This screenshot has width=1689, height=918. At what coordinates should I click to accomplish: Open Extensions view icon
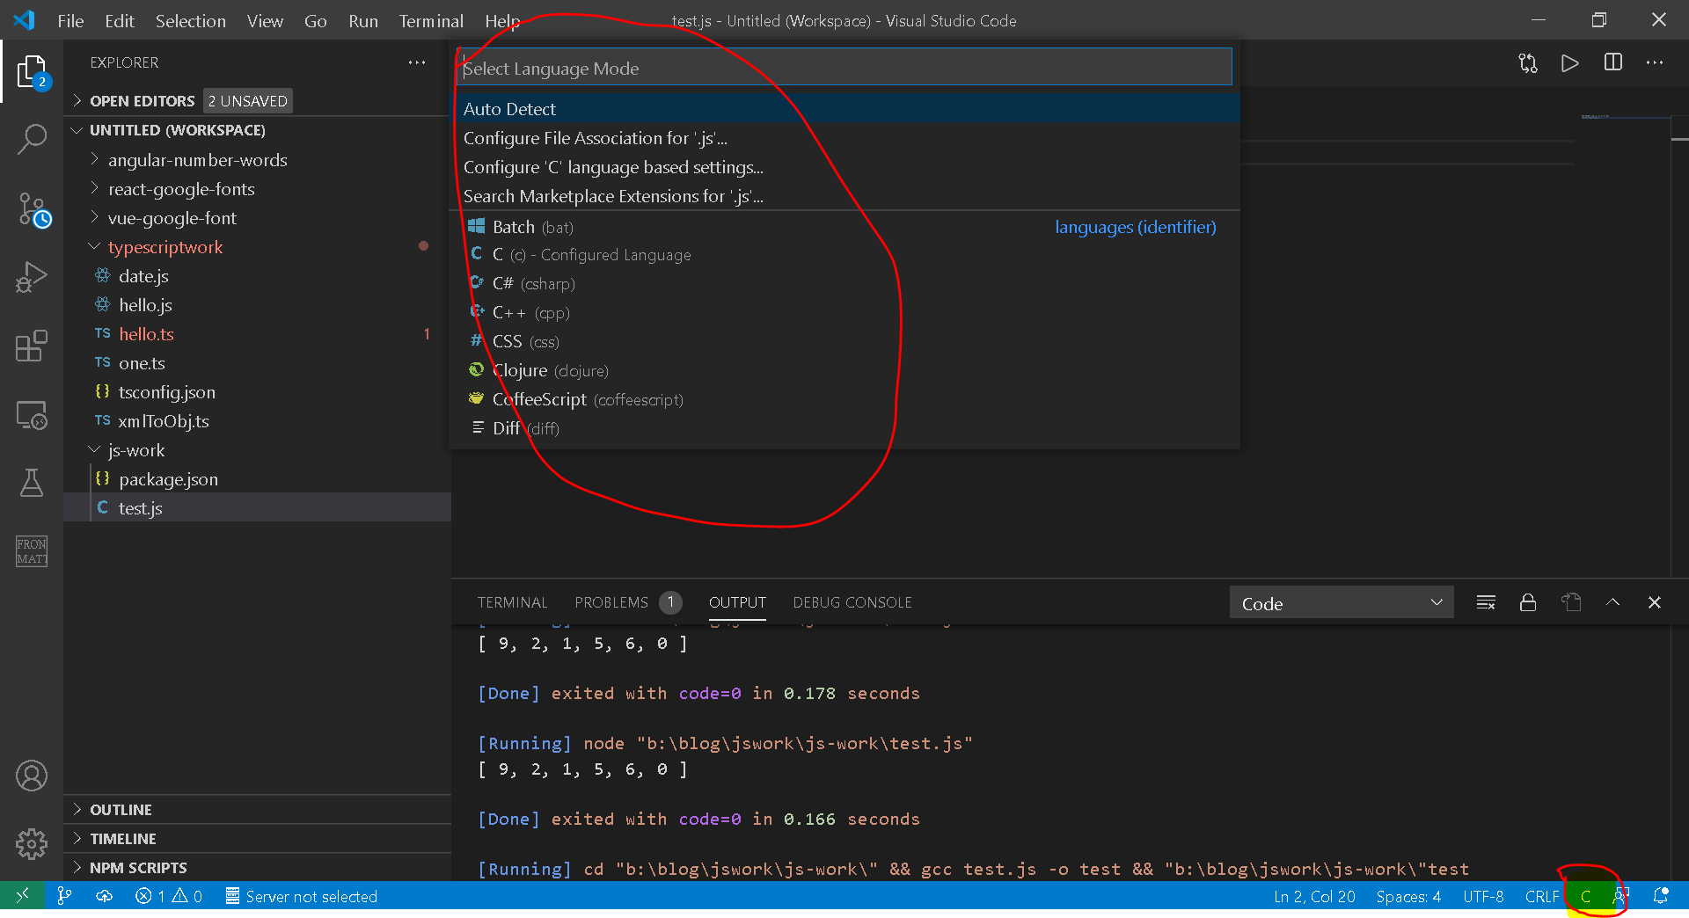point(32,346)
